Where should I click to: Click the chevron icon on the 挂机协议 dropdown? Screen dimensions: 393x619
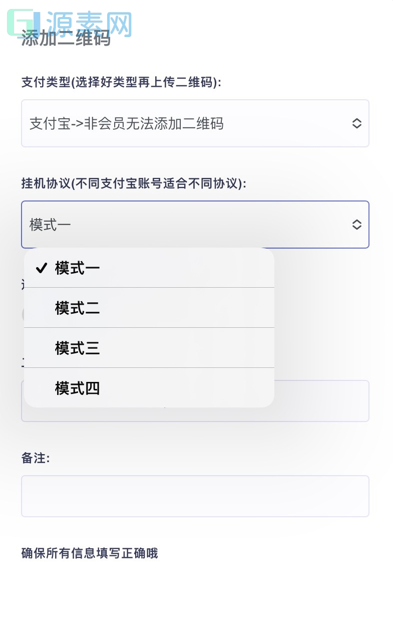357,225
